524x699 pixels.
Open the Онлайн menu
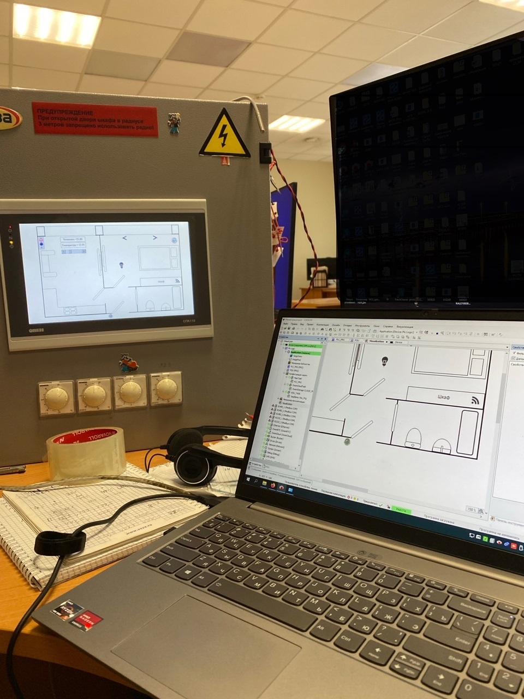click(336, 325)
